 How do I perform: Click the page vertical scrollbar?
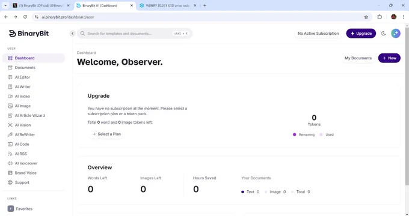click(x=407, y=107)
